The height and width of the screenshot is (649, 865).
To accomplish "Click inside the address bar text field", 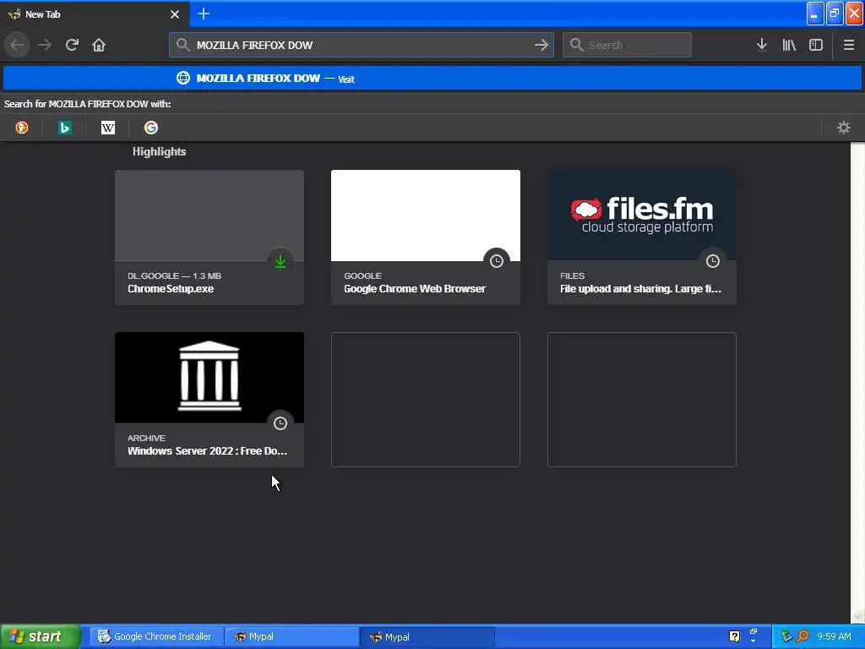I will (x=362, y=45).
